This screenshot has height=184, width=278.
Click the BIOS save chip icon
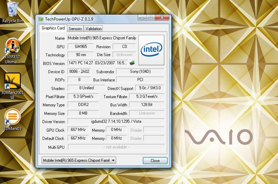132,63
